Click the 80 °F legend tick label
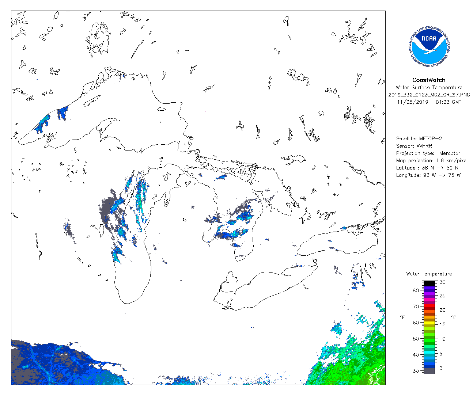The height and width of the screenshot is (396, 473). click(x=416, y=290)
